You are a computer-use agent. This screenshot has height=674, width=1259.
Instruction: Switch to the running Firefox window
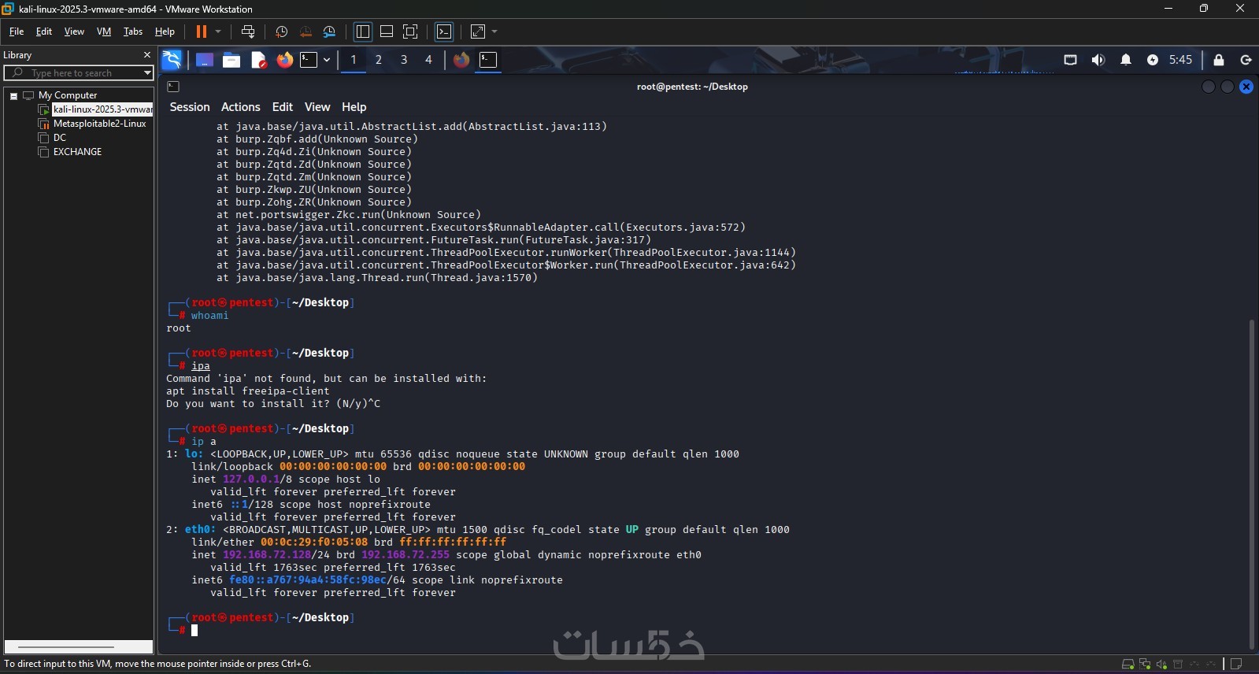coord(461,60)
